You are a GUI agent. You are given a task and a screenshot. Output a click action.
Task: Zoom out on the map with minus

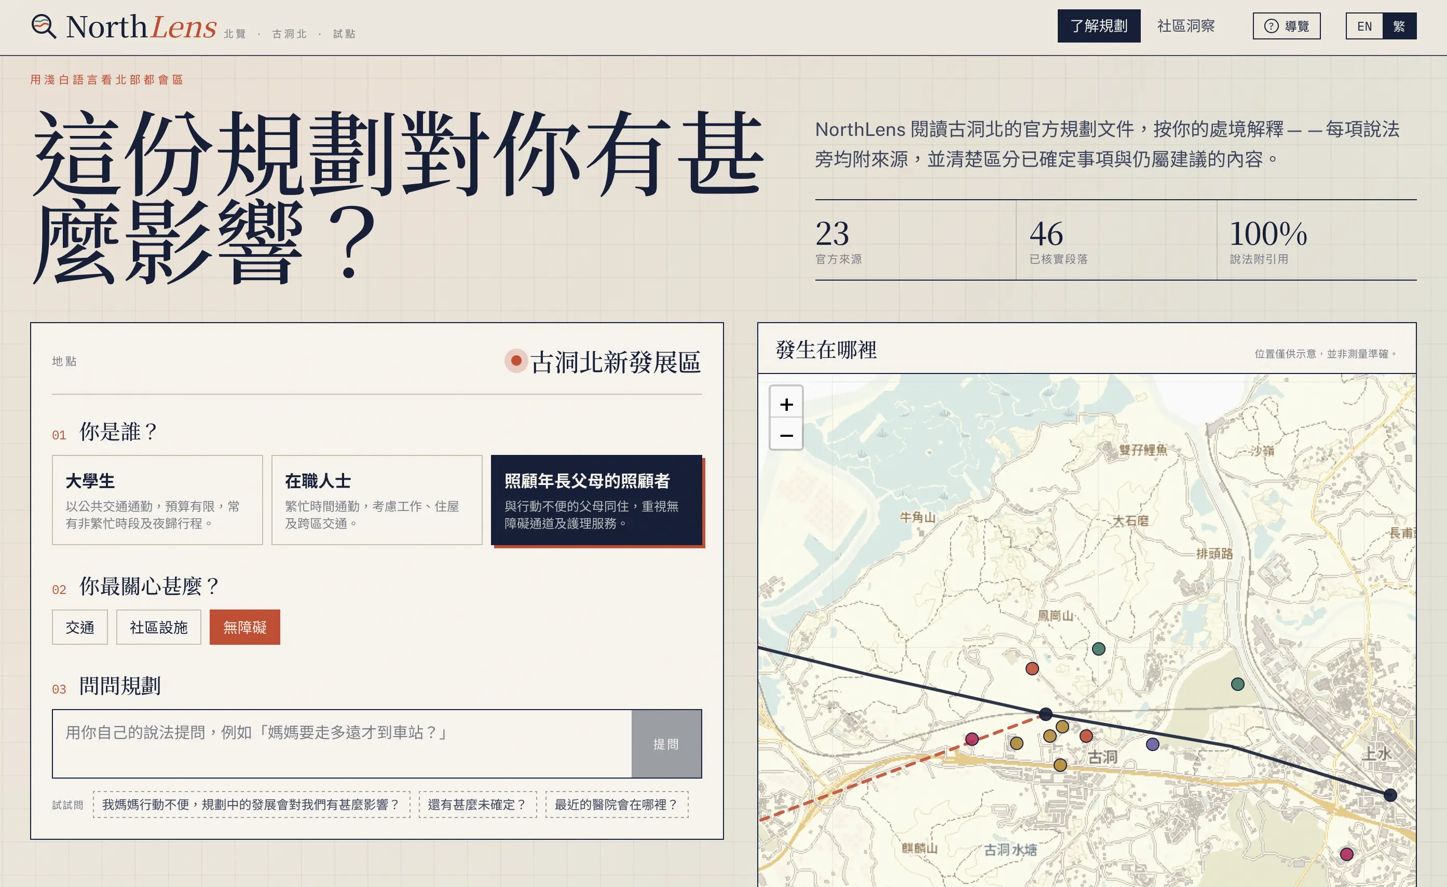point(786,435)
